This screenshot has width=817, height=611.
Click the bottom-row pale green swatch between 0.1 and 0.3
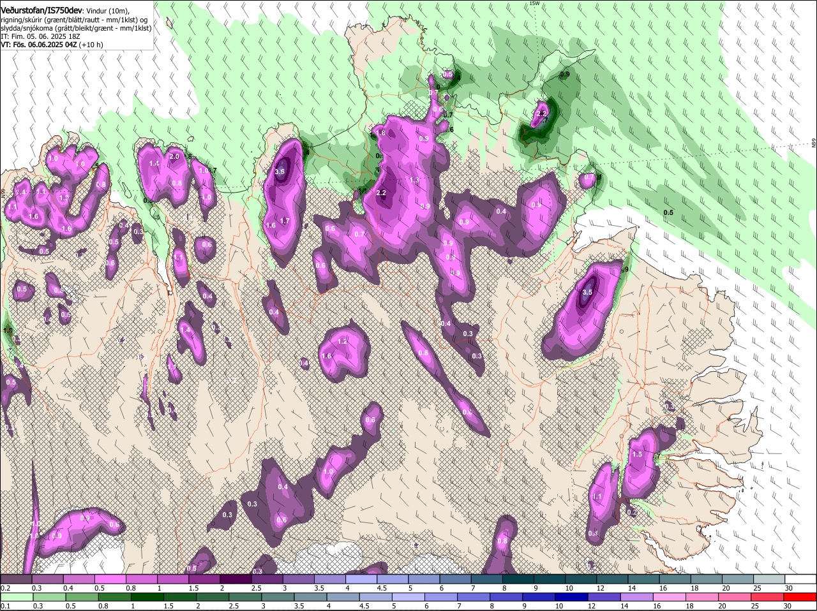click(16, 597)
